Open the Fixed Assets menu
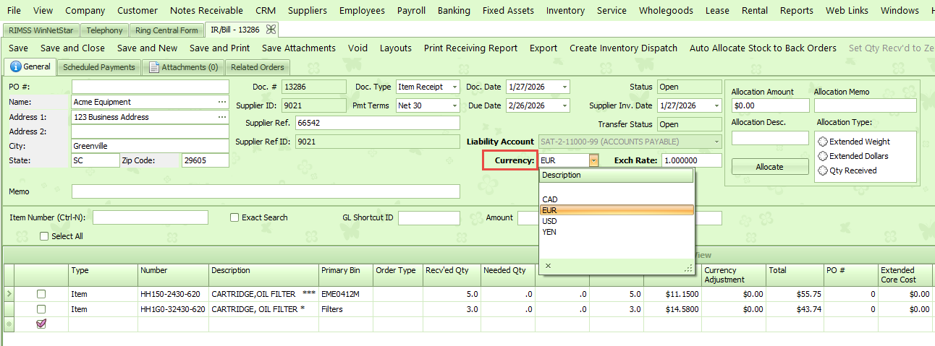 pos(508,10)
